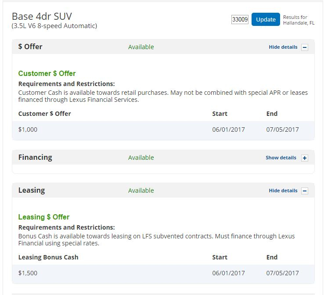Click Hide details link in Leasing
Viewport: 324px width, 295px height.
tap(283, 191)
